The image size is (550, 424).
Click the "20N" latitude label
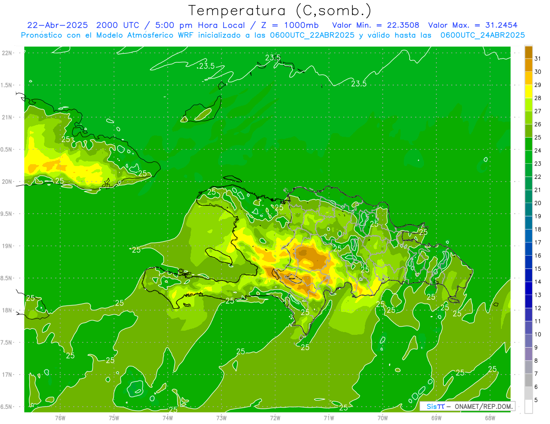coord(6,182)
